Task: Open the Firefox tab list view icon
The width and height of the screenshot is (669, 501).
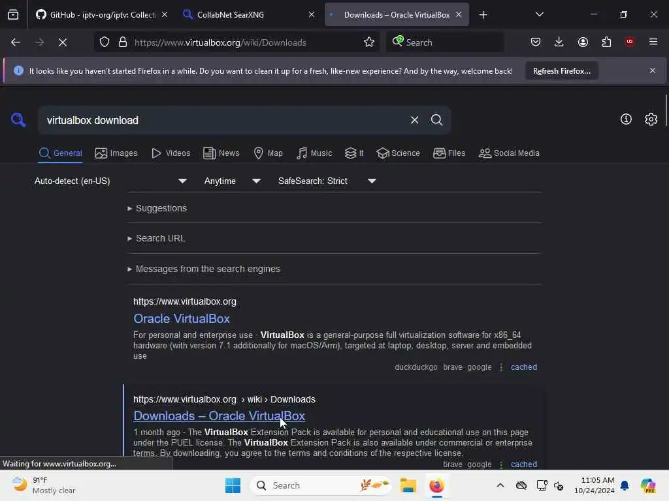Action: 13,14
